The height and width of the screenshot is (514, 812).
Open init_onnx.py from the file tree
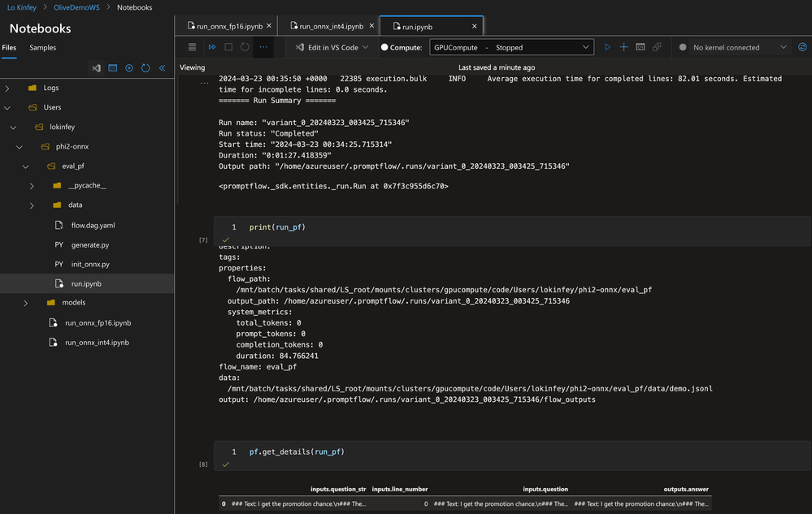point(90,264)
